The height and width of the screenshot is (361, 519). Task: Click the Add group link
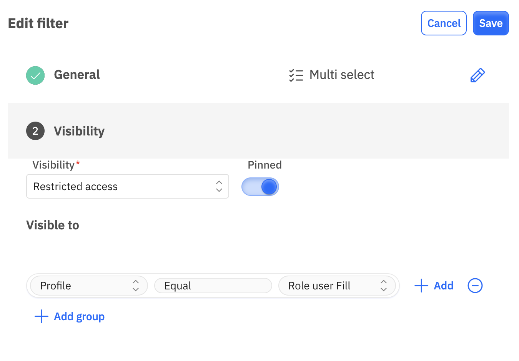(x=79, y=317)
